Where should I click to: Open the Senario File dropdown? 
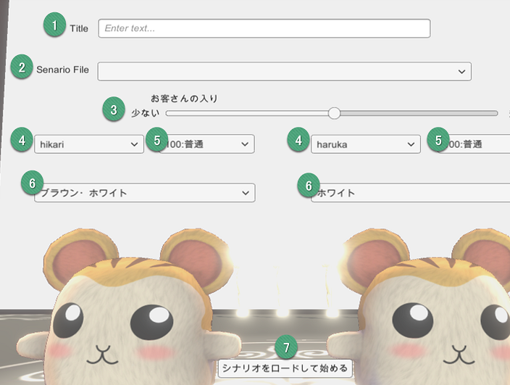coord(284,71)
